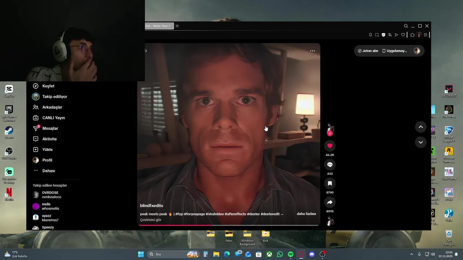Open browser extensions cube icon
The image size is (463, 260).
[412, 35]
